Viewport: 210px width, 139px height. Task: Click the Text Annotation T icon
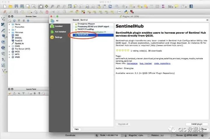coord(183,6)
